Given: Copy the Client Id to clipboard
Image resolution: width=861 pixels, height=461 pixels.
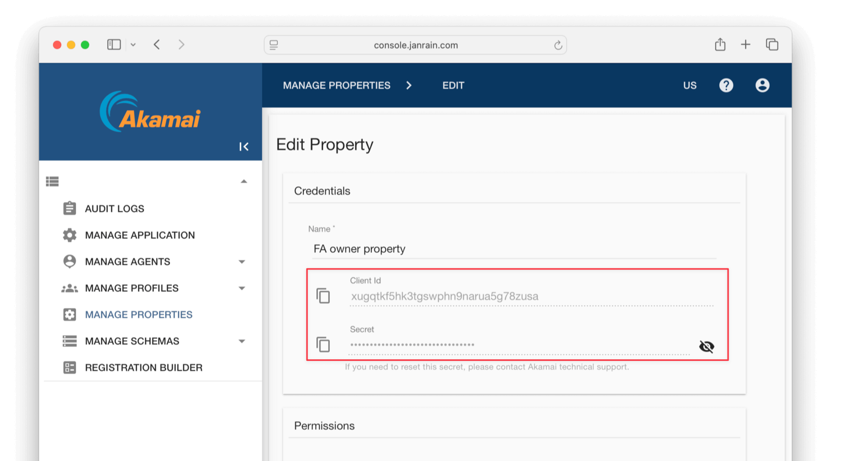Looking at the screenshot, I should pyautogui.click(x=323, y=296).
